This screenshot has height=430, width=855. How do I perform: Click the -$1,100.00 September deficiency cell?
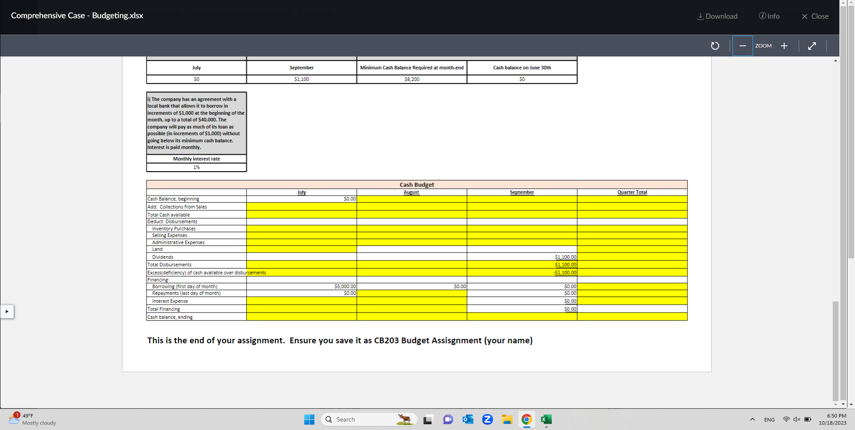pyautogui.click(x=522, y=273)
